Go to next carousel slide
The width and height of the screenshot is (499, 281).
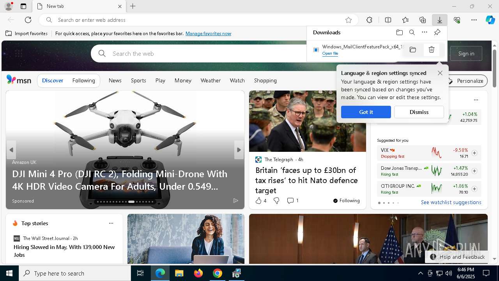239,150
